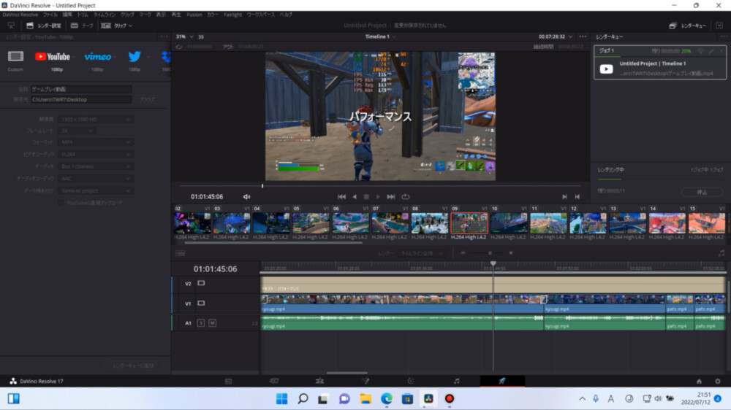Open the Deliver page rocket icon
731x410 pixels.
coord(502,381)
